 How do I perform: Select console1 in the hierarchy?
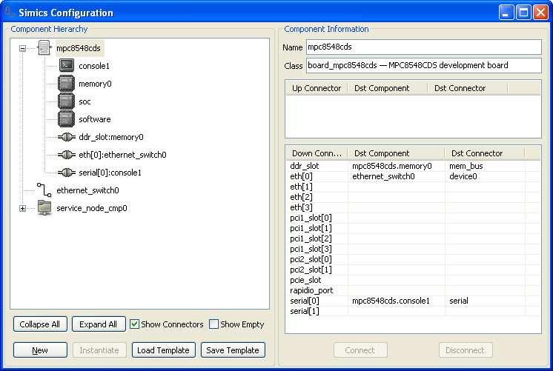94,66
